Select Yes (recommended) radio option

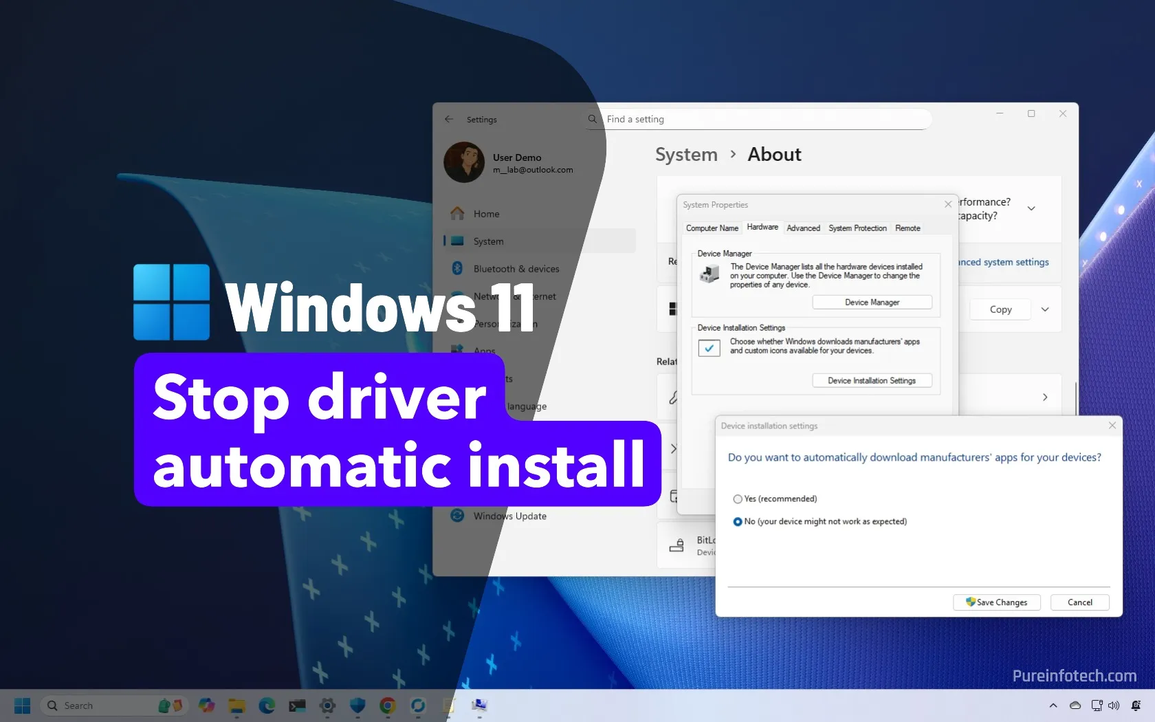tap(738, 499)
